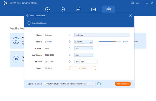Expand the MOV format dropdown
This screenshot has width=156, height=101.
coord(84,48)
